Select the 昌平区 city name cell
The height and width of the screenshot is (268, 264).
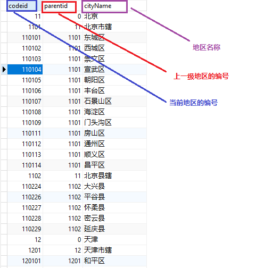[114, 165]
